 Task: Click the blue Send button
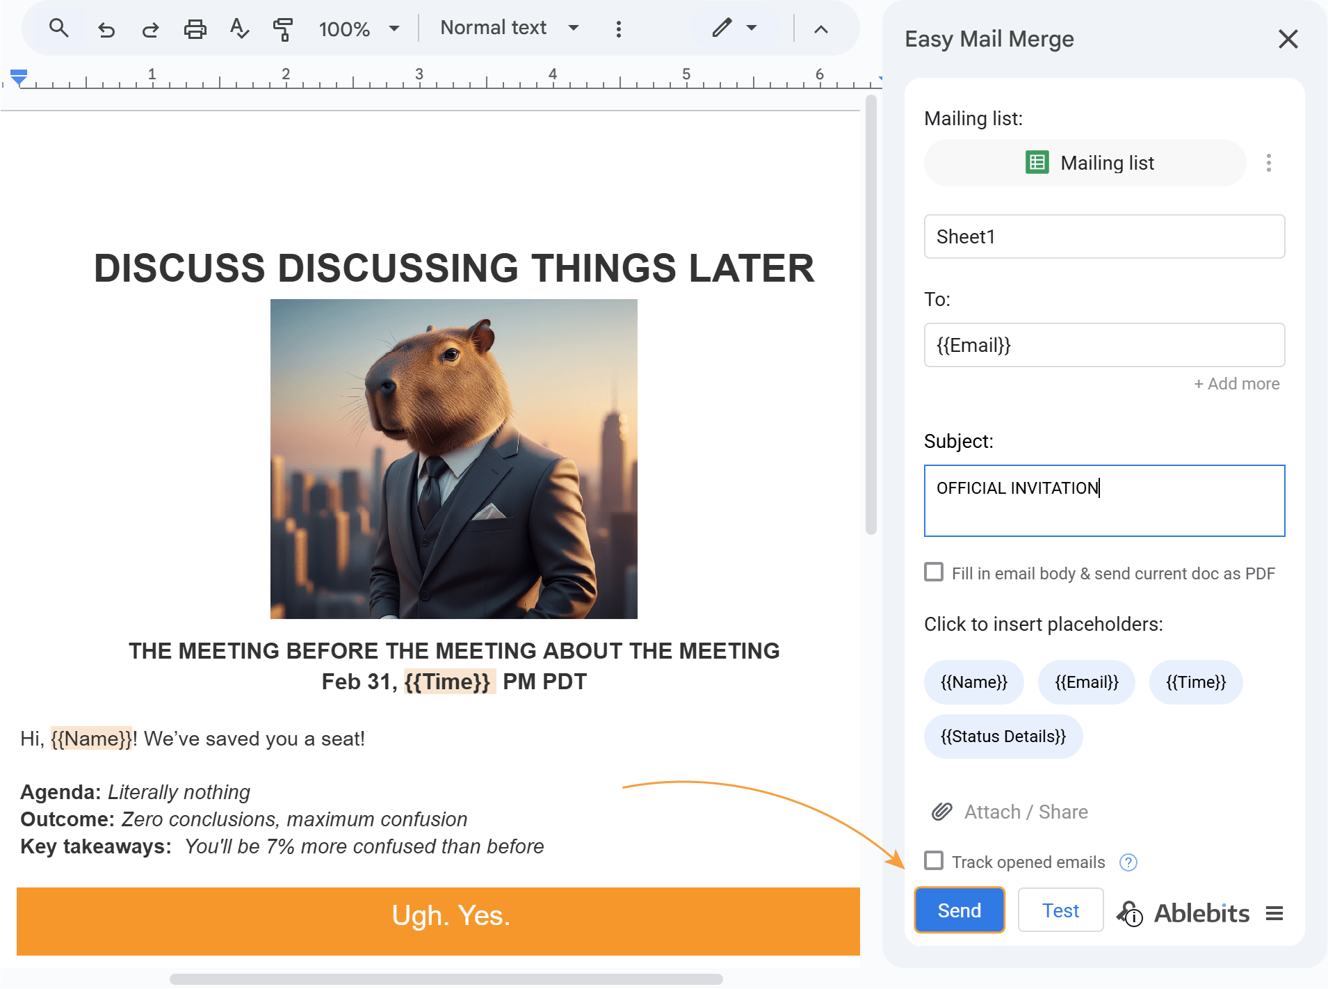point(959,910)
